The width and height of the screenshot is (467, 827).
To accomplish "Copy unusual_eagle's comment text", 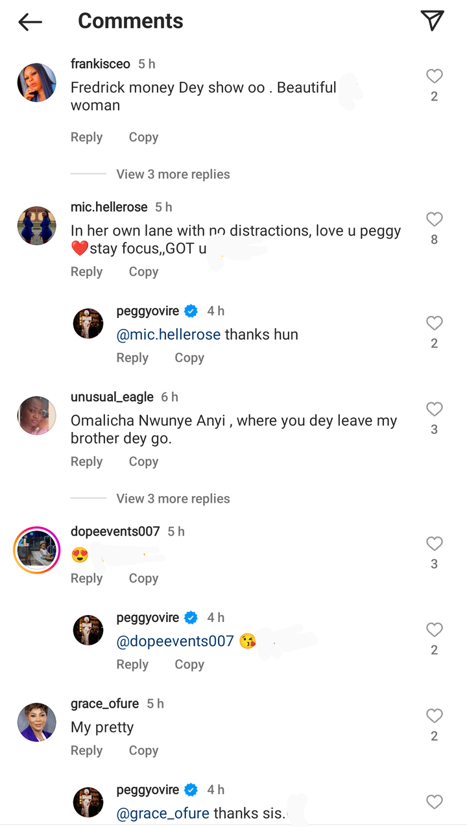I will pos(143,462).
